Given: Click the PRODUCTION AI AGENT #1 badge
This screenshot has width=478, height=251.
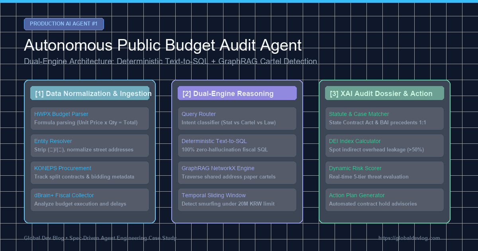Looking at the screenshot, I should point(64,24).
